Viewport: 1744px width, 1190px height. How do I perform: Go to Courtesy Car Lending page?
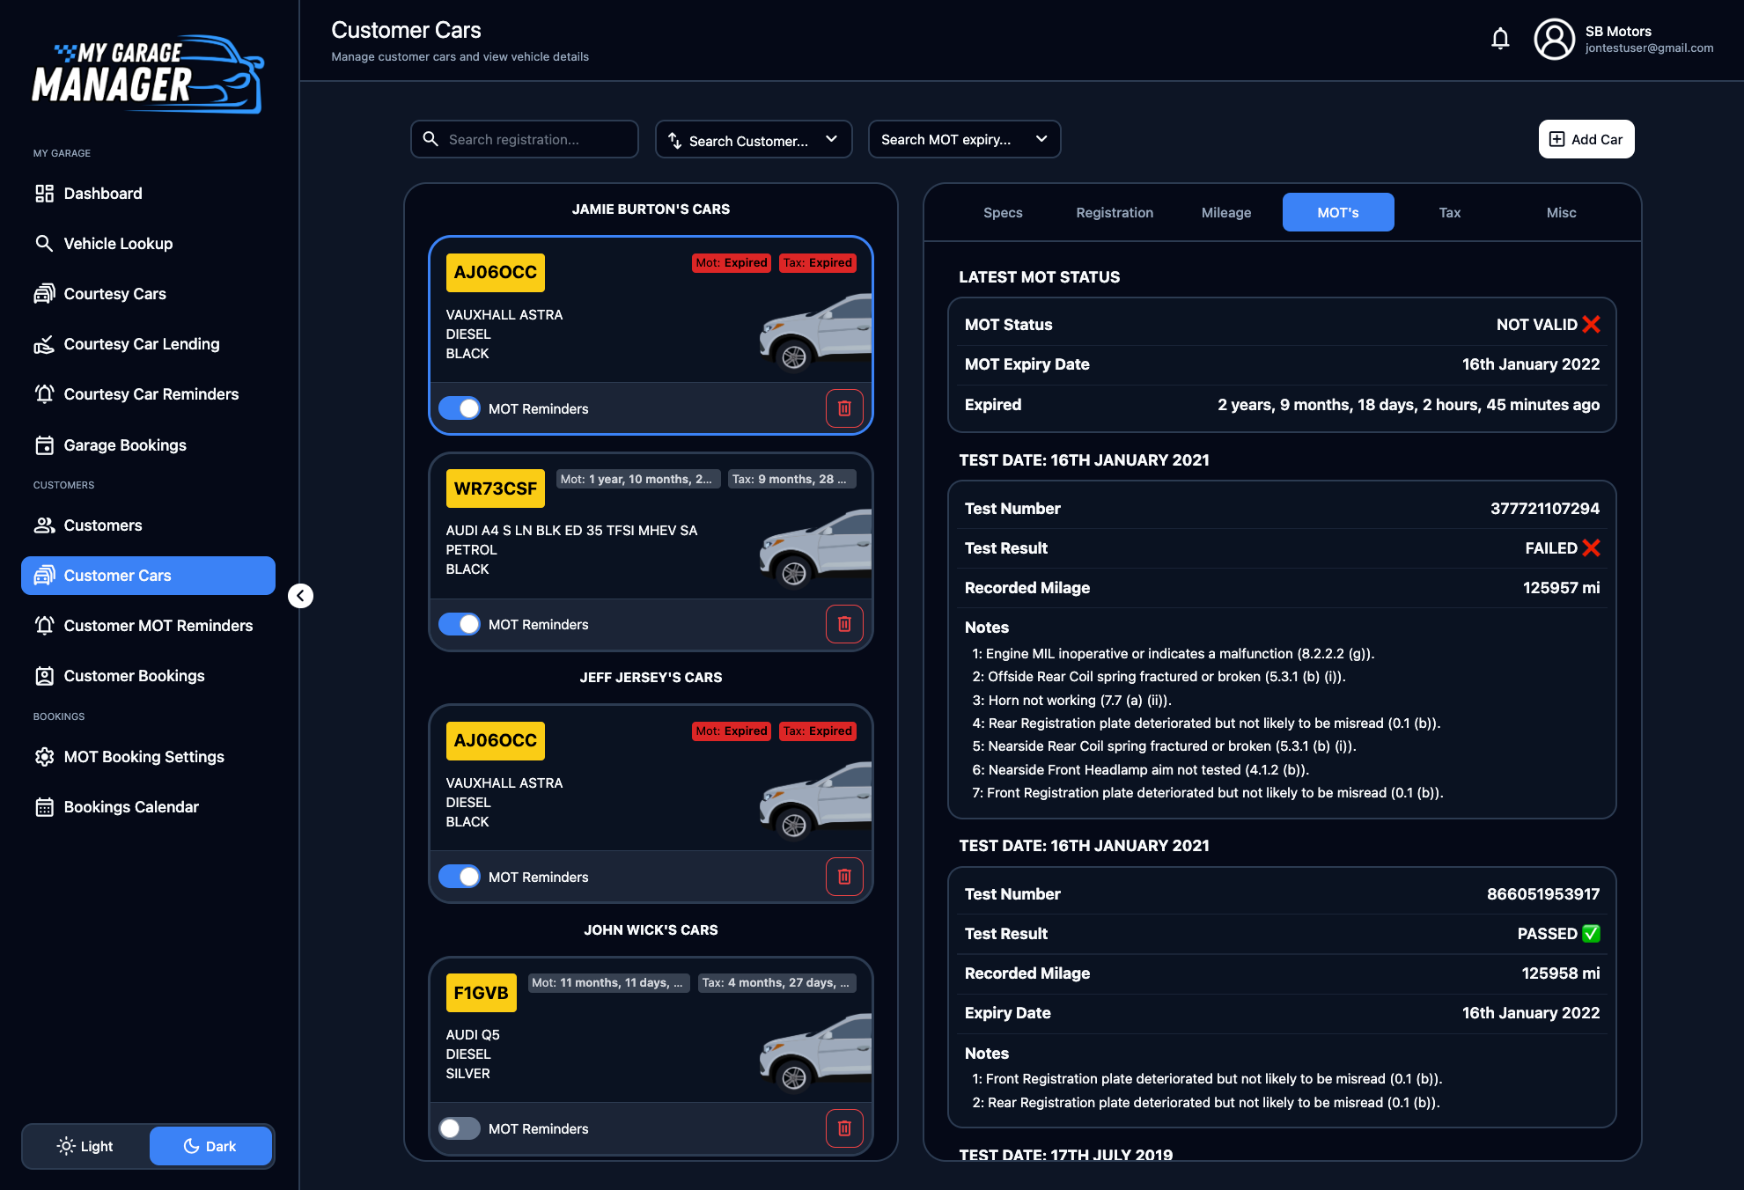click(x=141, y=344)
